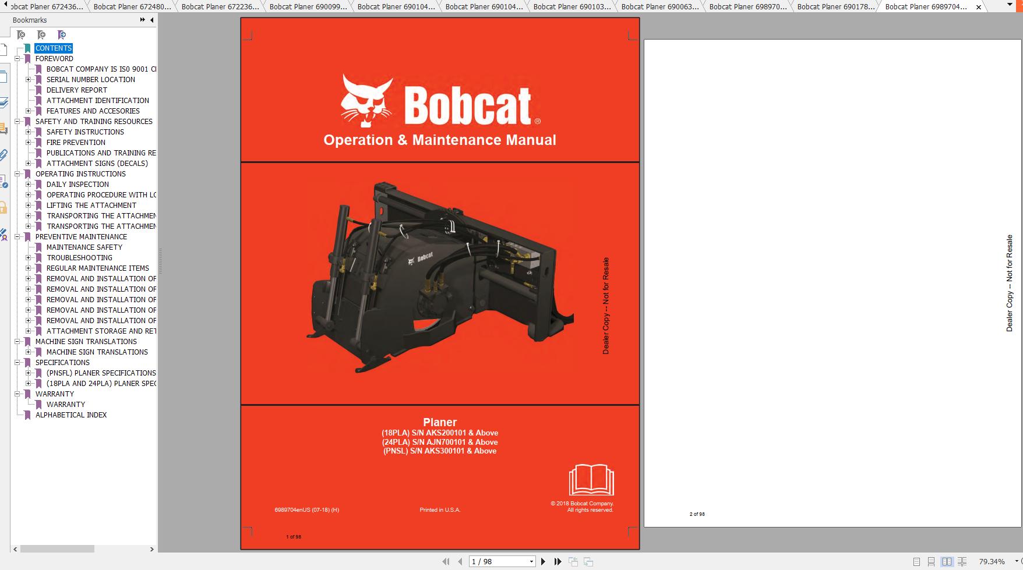Open the zoom level dropdown
1023x570 pixels.
point(1017,561)
